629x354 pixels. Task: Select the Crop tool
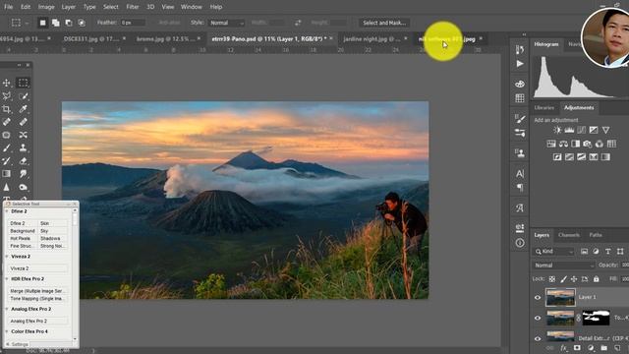[x=7, y=109]
